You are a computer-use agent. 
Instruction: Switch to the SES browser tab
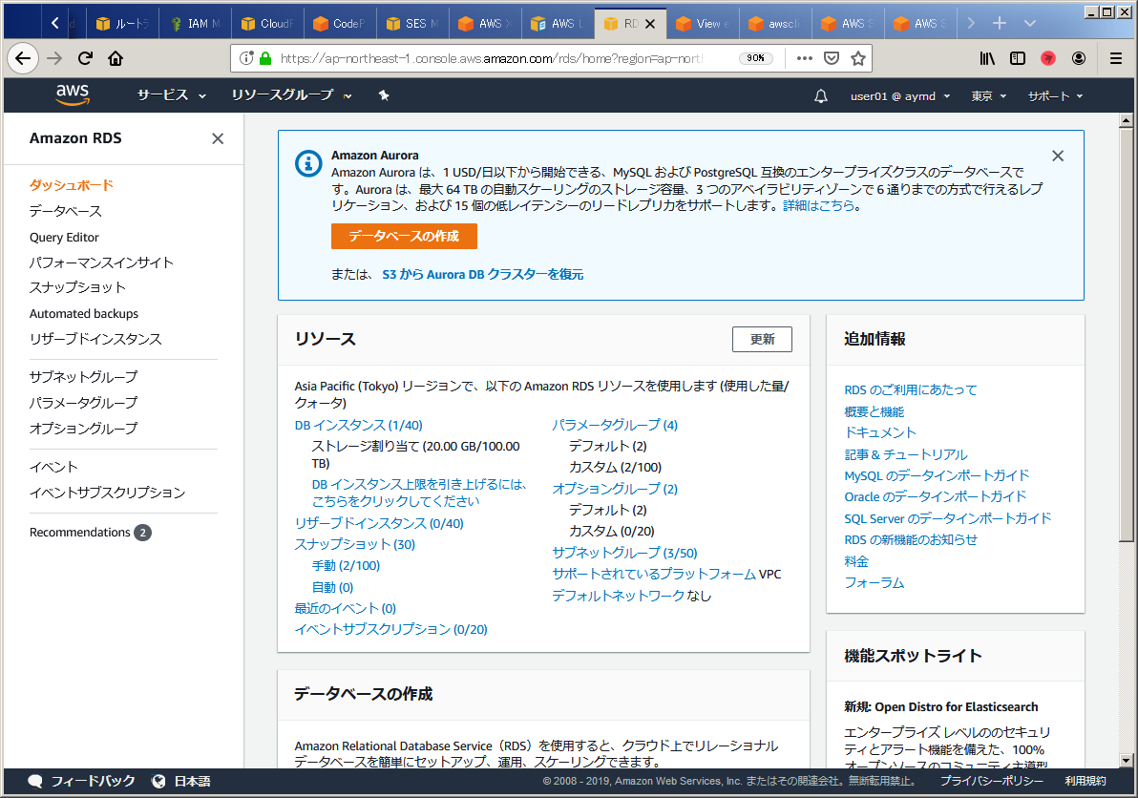coord(413,24)
